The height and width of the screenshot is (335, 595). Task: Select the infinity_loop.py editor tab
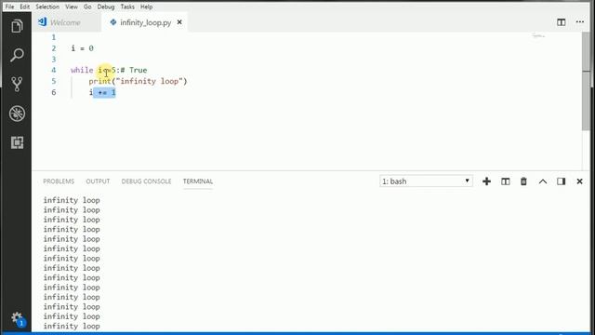click(145, 22)
